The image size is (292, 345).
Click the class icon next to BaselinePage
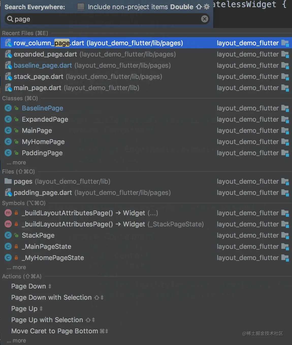[8, 108]
